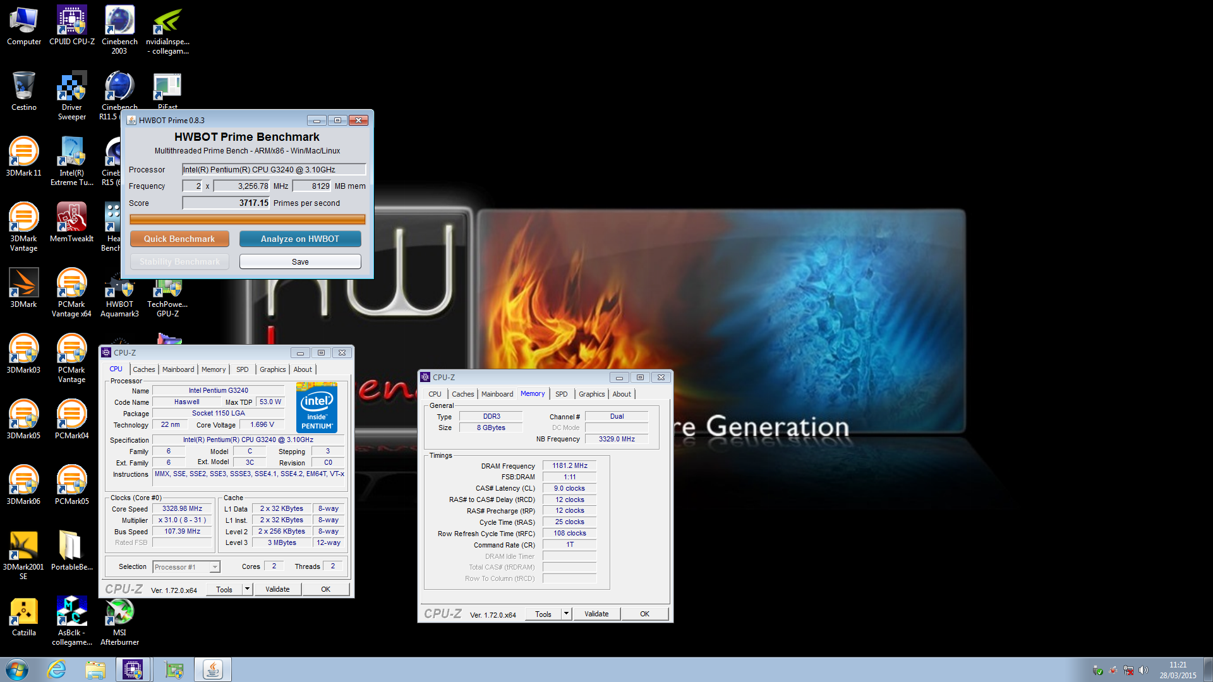Image resolution: width=1213 pixels, height=682 pixels.
Task: Launch TechPowerUp GPU-Z shortcut
Action: pos(167,297)
